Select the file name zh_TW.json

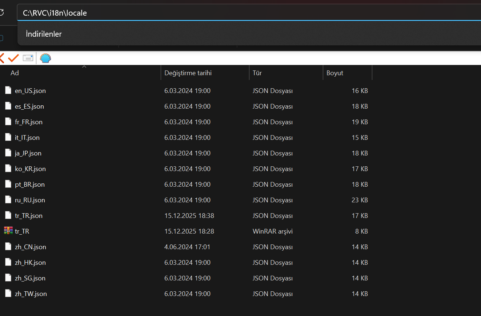tap(31, 294)
